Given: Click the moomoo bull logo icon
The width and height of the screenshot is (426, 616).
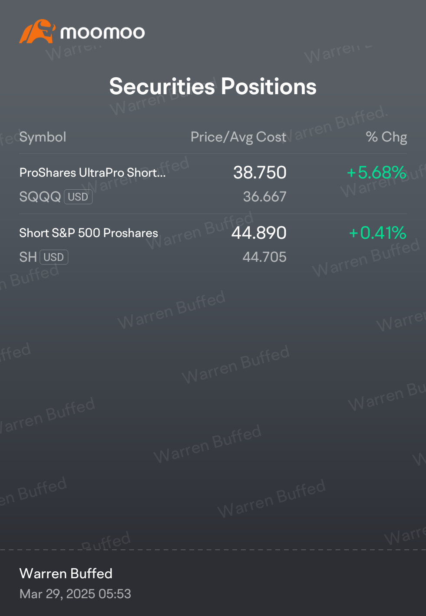Looking at the screenshot, I should tap(37, 31).
